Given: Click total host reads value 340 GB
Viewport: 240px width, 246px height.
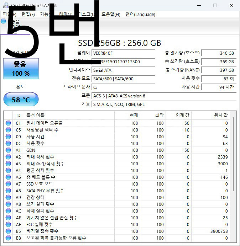Looking at the screenshot, I should coord(219,53).
